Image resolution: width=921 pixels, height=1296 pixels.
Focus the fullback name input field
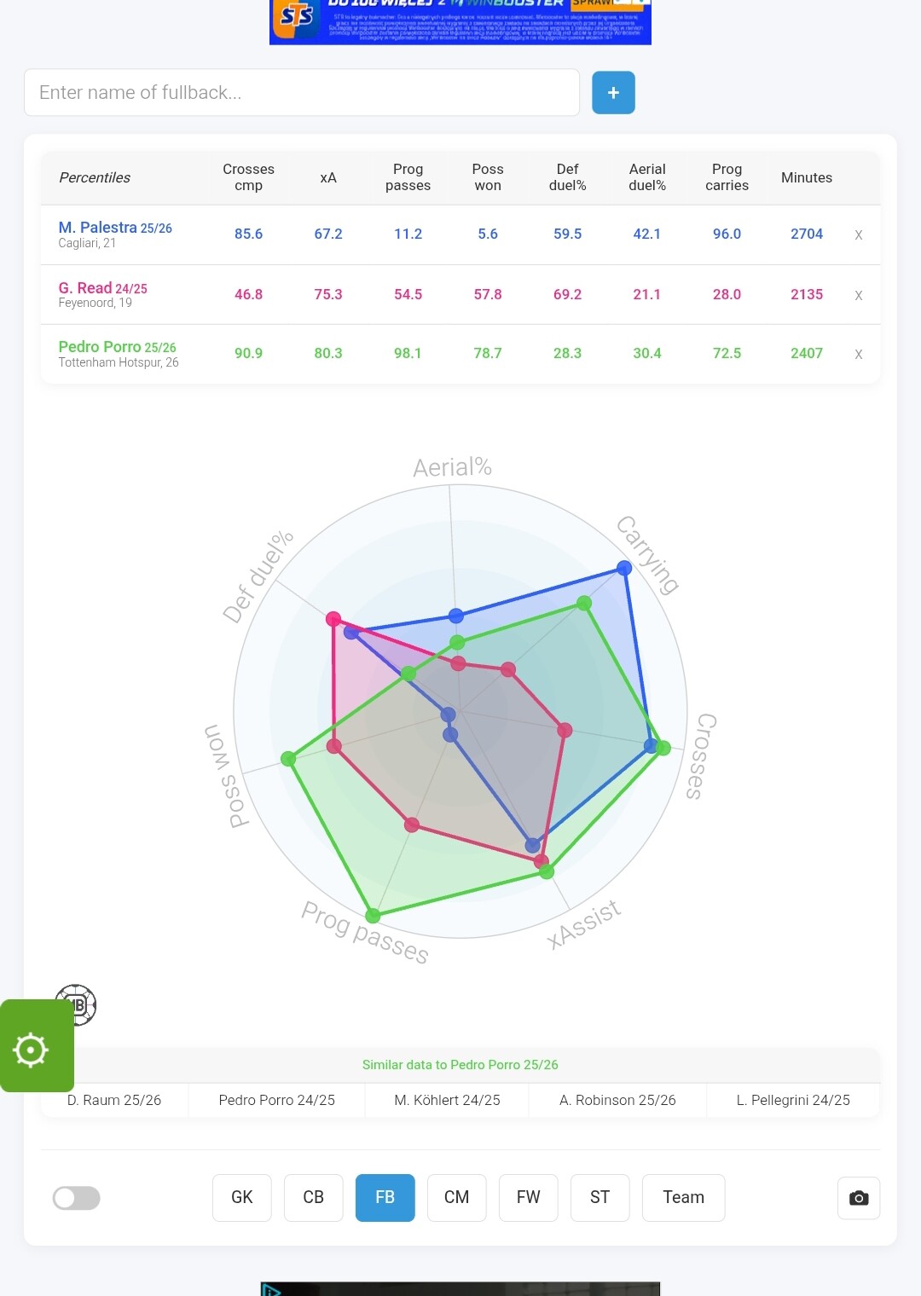coord(302,93)
